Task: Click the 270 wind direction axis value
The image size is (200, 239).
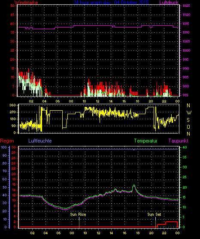Action: coord(12,112)
